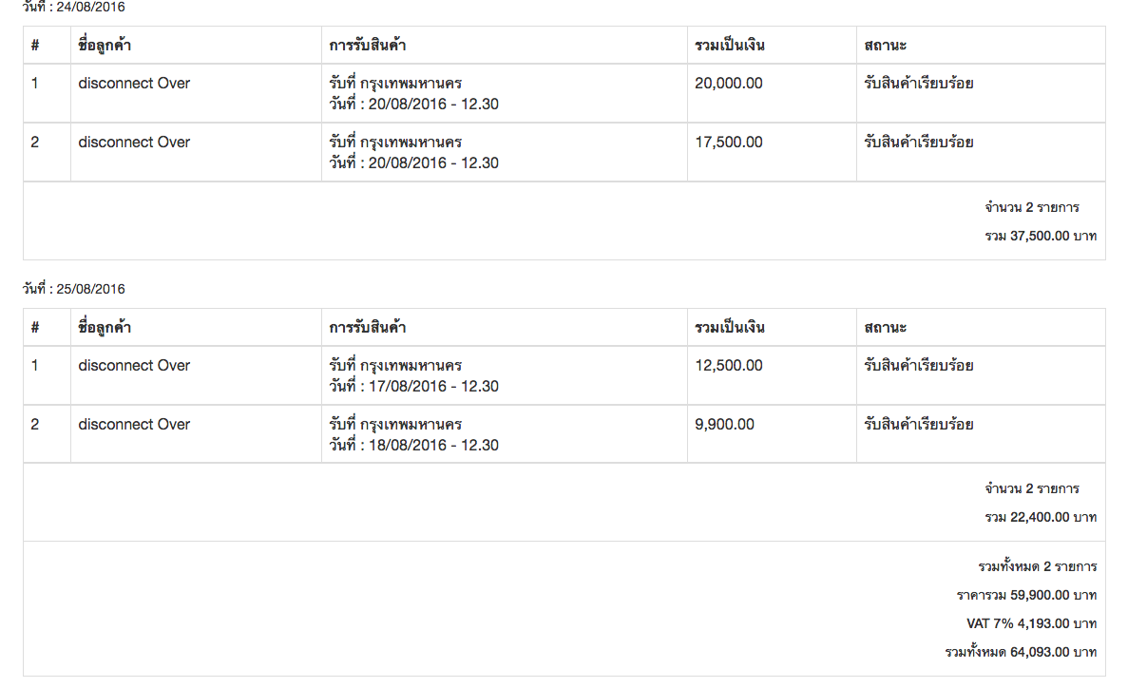Select customer name in the 20,000.00 row
The width and height of the screenshot is (1128, 688).
(134, 84)
